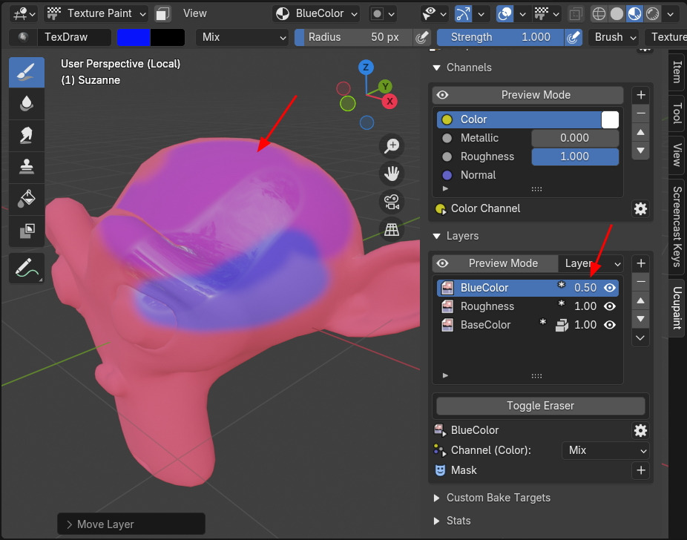This screenshot has height=540, width=687.
Task: Toggle strength pressure sensitivity
Action: [x=573, y=37]
